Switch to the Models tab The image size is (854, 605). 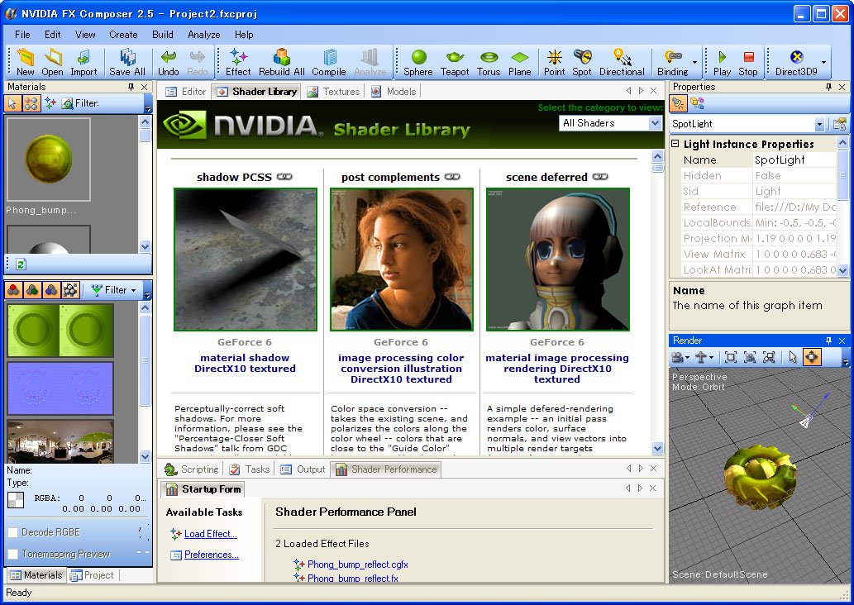click(394, 92)
